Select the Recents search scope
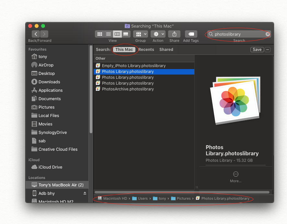Image resolution: width=287 pixels, height=224 pixels. pyautogui.click(x=146, y=50)
